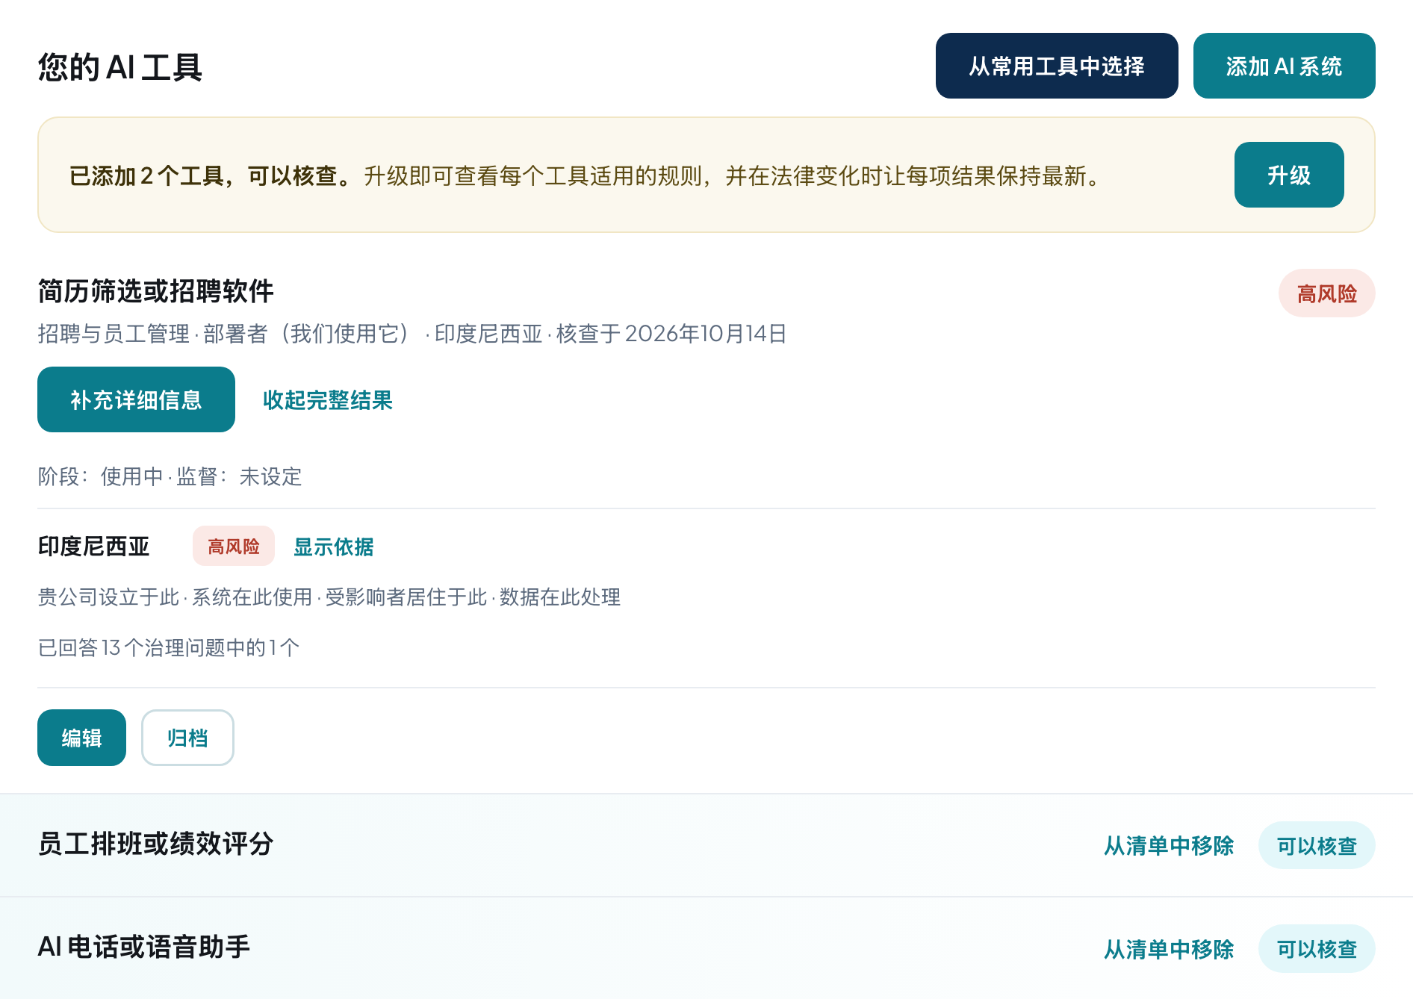Click the 升级 button in the banner
The height and width of the screenshot is (999, 1413).
pos(1289,175)
